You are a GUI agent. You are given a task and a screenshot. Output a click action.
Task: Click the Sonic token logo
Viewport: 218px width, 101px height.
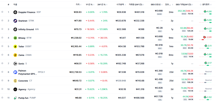[x=15, y=64]
